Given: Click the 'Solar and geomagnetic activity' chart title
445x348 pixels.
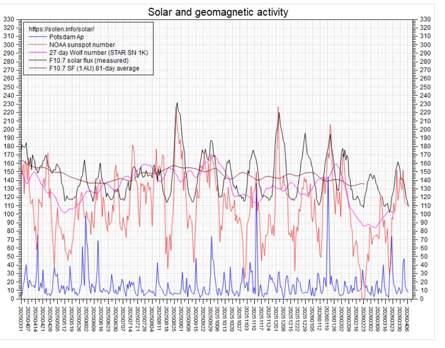Looking at the screenshot, I should click(217, 12).
